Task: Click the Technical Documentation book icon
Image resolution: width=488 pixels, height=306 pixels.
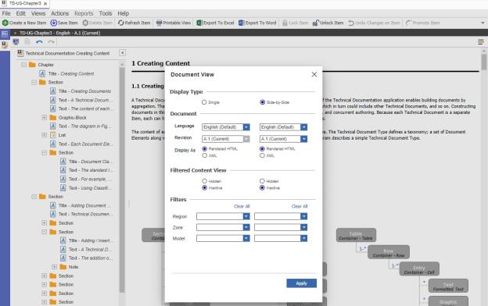Action: 20,53
